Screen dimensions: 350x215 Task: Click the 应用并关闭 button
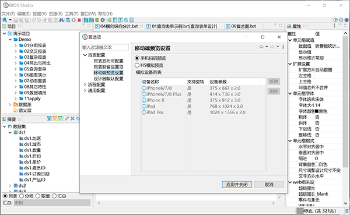pyautogui.click(x=237, y=185)
